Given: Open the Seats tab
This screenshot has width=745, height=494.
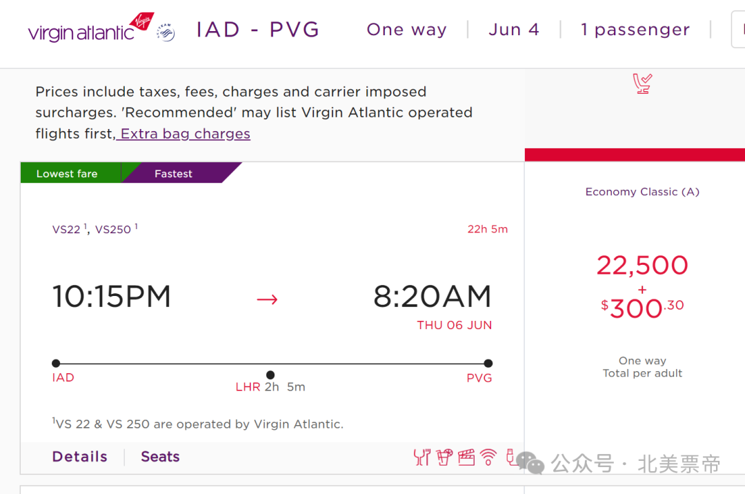Looking at the screenshot, I should 160,457.
